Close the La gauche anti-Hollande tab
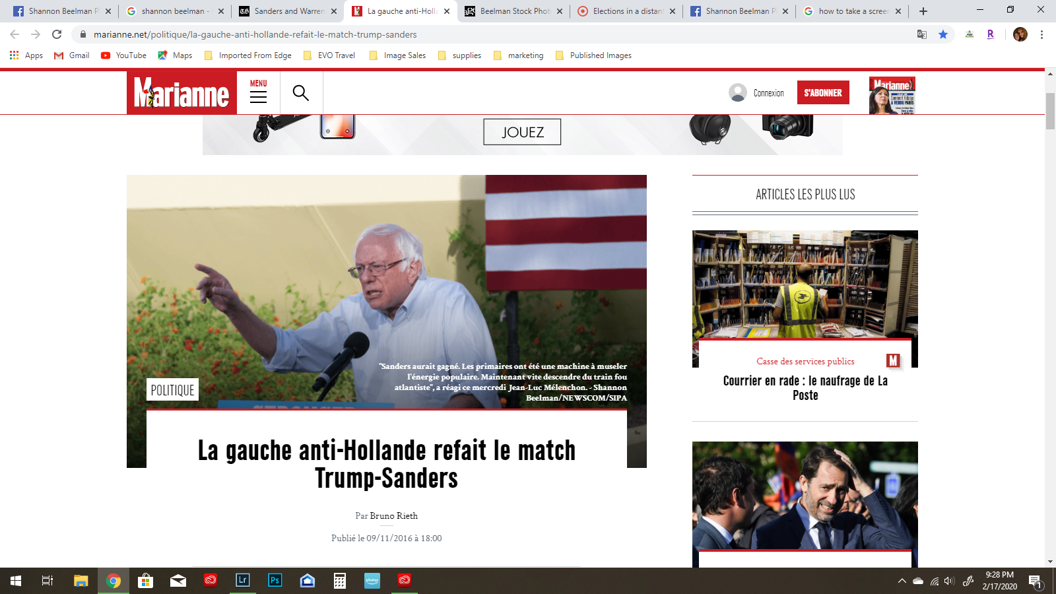 (447, 11)
